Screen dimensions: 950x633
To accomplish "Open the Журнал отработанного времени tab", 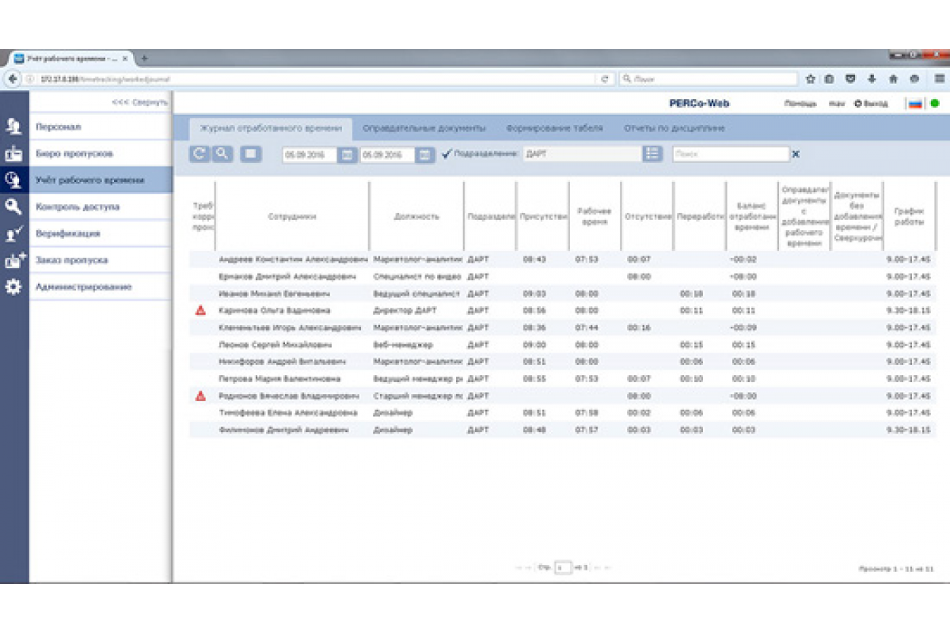I will click(x=271, y=128).
